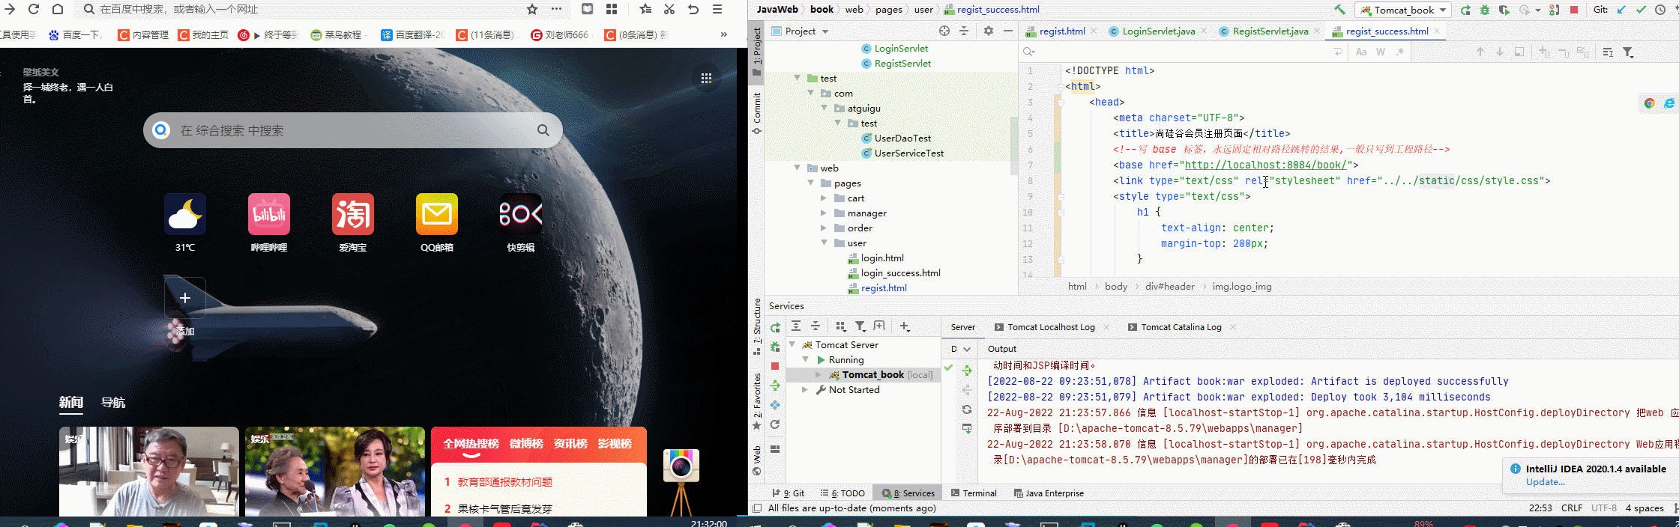This screenshot has height=527, width=1679.
Task: Collapse the test folder in project tree
Action: [797, 78]
